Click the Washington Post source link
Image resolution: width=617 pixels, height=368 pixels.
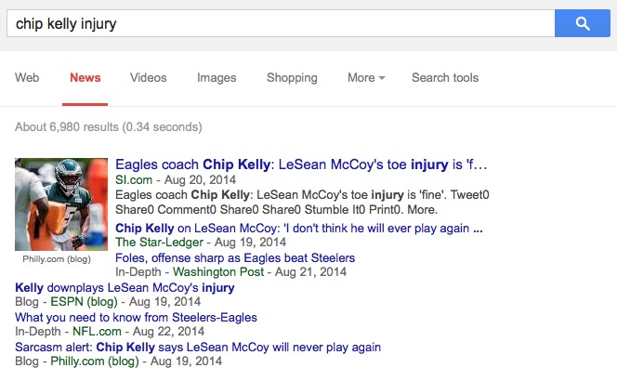click(218, 272)
